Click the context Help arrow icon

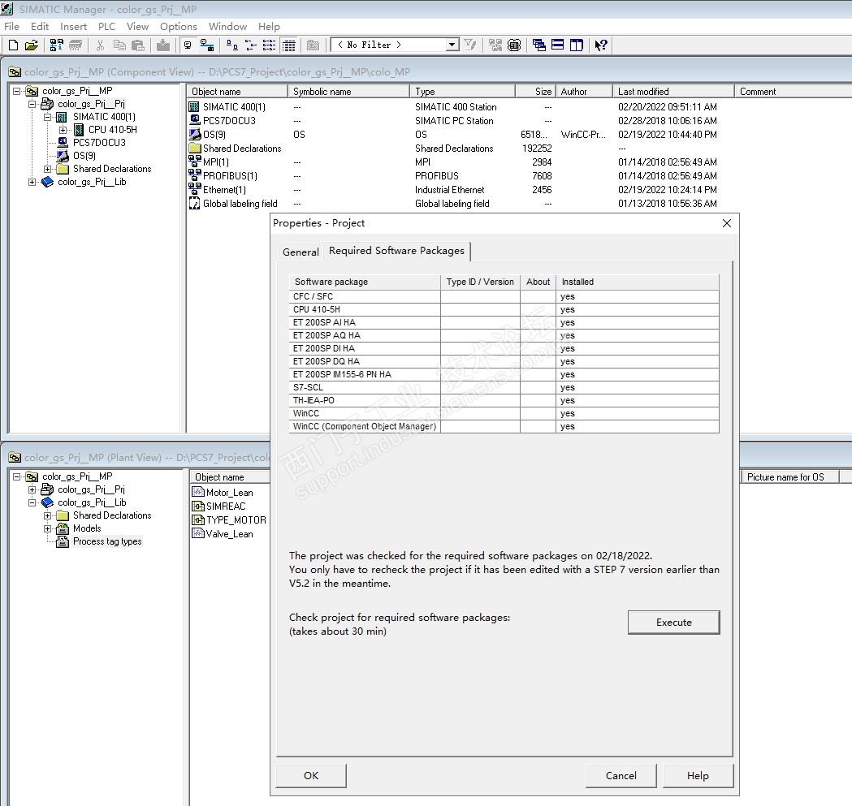[601, 45]
